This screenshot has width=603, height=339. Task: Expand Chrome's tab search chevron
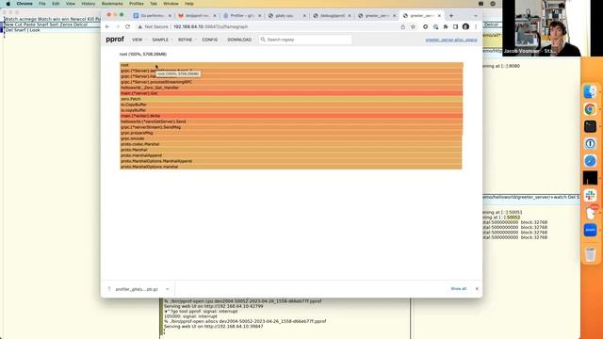click(476, 16)
